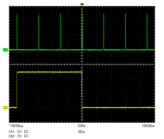
Task: Click the 20us timebase readout
Action: tap(82, 132)
